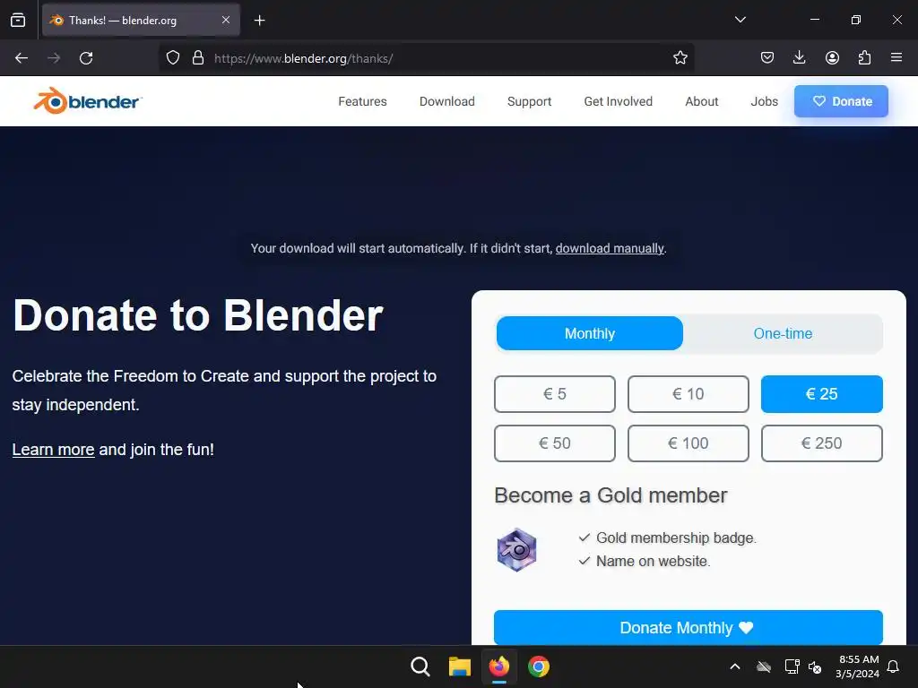
Task: Click the padlock site information icon
Action: pyautogui.click(x=198, y=58)
